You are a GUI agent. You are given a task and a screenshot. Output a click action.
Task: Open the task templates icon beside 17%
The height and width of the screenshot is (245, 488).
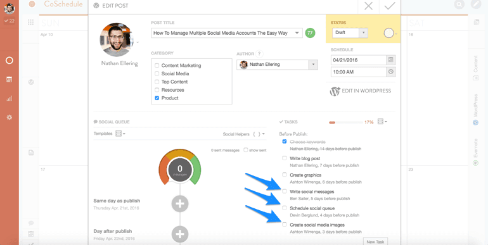pyautogui.click(x=382, y=122)
